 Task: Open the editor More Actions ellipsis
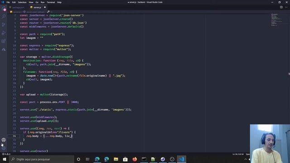286,7
